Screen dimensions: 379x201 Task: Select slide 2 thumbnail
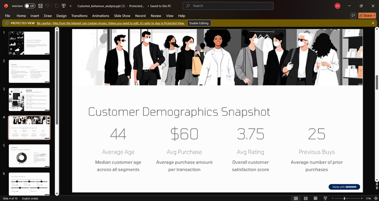[x=29, y=71]
